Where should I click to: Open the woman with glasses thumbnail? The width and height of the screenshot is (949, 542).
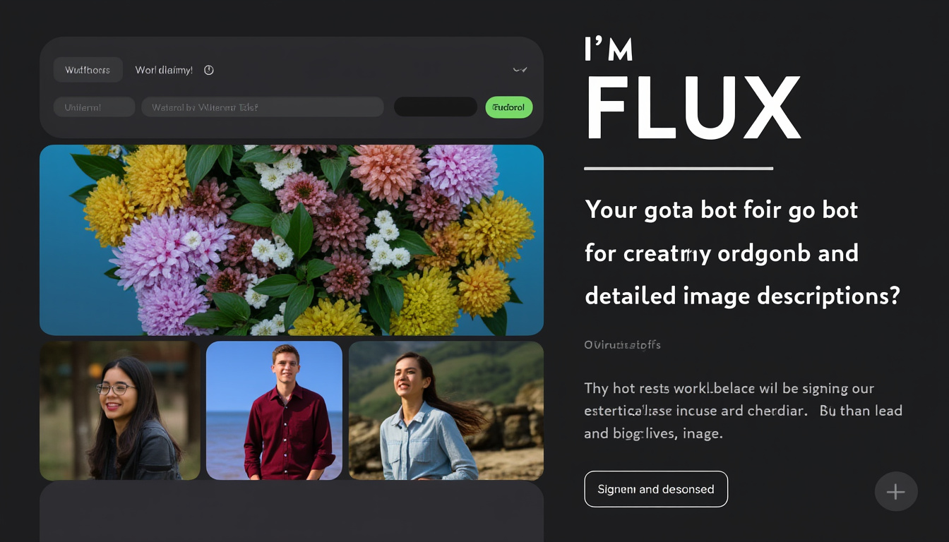pos(120,411)
